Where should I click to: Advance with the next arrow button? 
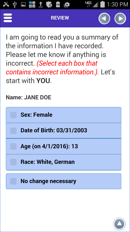click(x=120, y=18)
